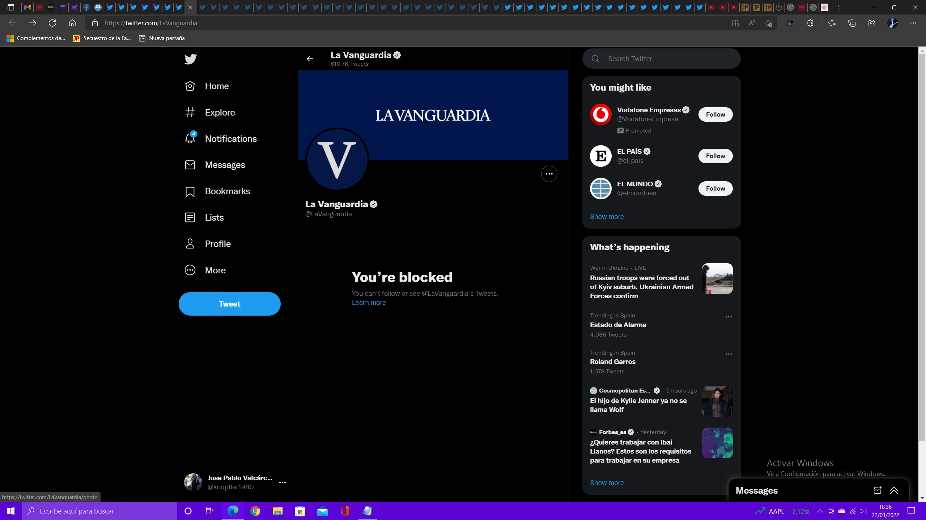This screenshot has width=926, height=520.
Task: Go back with the profile arrow
Action: [x=310, y=58]
